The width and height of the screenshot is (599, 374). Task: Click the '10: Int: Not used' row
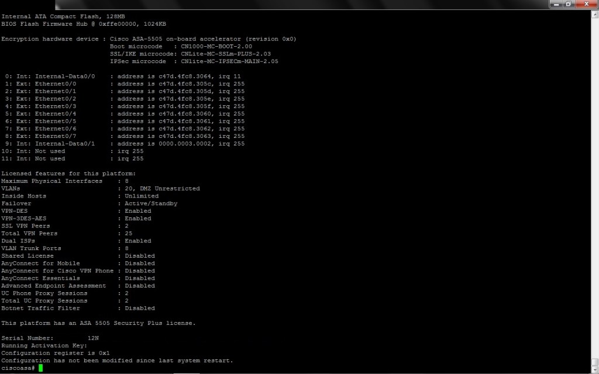(x=72, y=151)
